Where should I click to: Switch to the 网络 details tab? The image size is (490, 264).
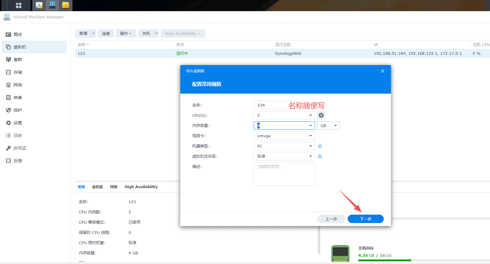[x=114, y=187]
